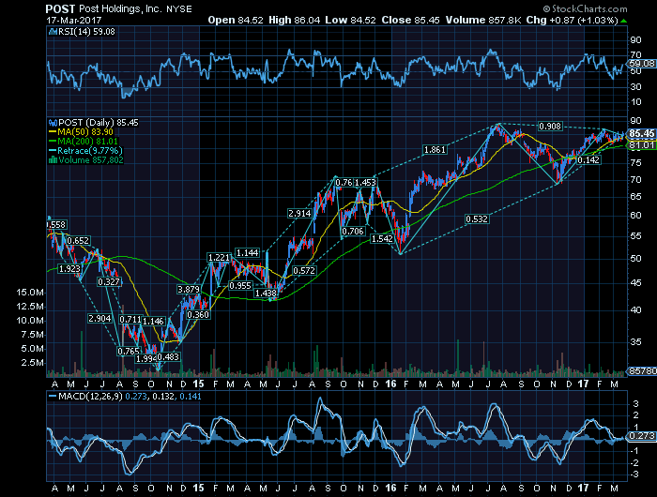657x497 pixels.
Task: Click the 0.483 retracement label
Action: [168, 356]
